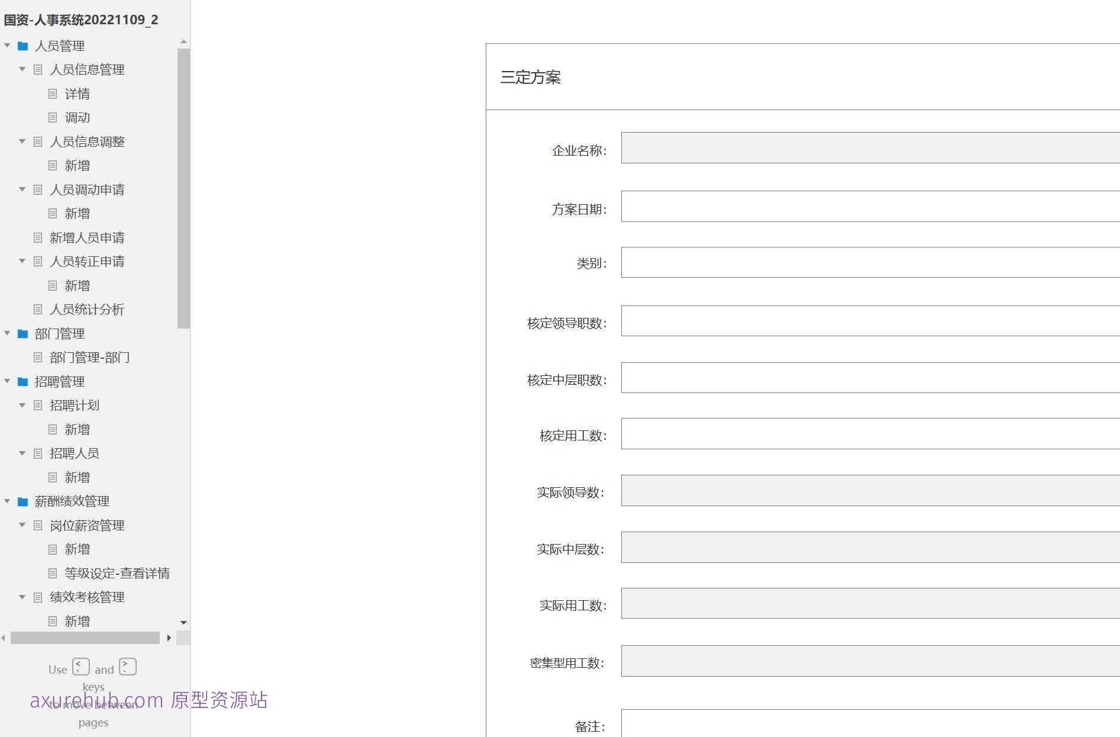Click the folder icon beside 部门管理

pyautogui.click(x=22, y=333)
